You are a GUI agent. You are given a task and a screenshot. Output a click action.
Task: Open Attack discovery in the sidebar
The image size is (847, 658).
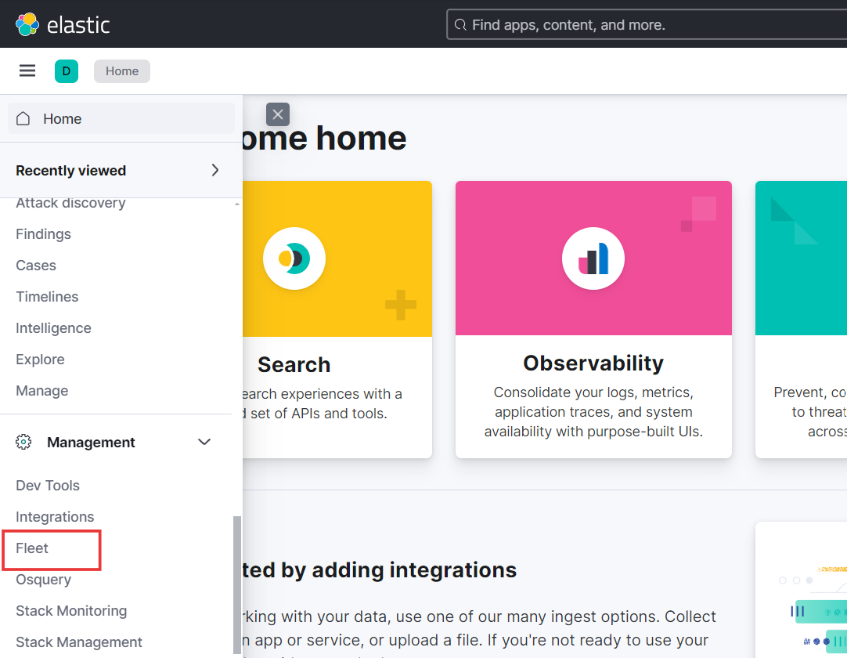point(70,203)
